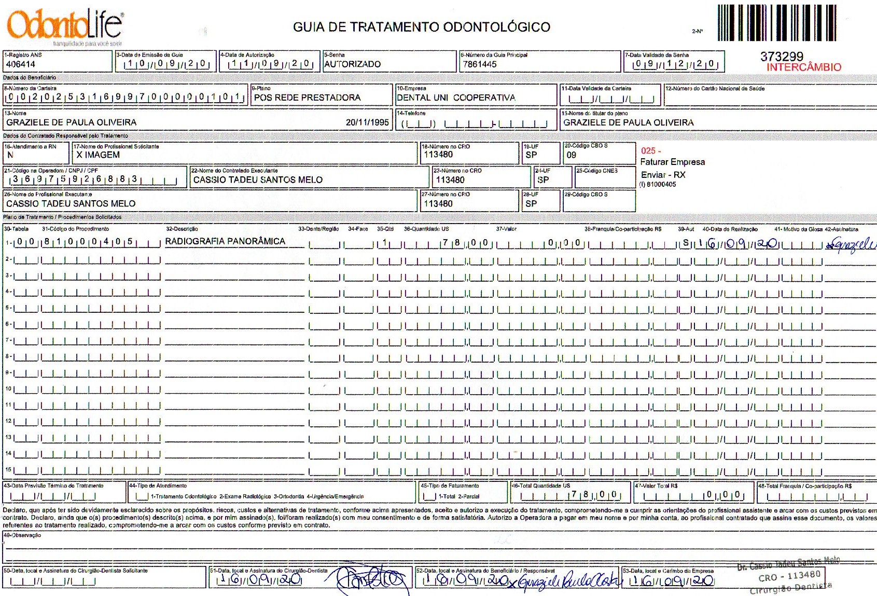Click the barcode at top right

point(777,23)
